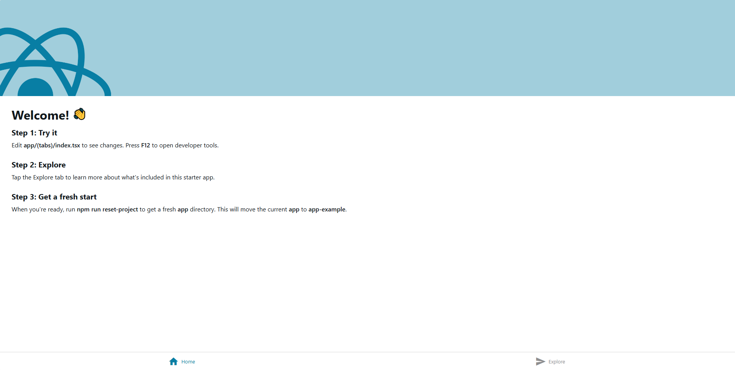Click the npm run reset-project command text
This screenshot has width=735, height=370.
107,209
